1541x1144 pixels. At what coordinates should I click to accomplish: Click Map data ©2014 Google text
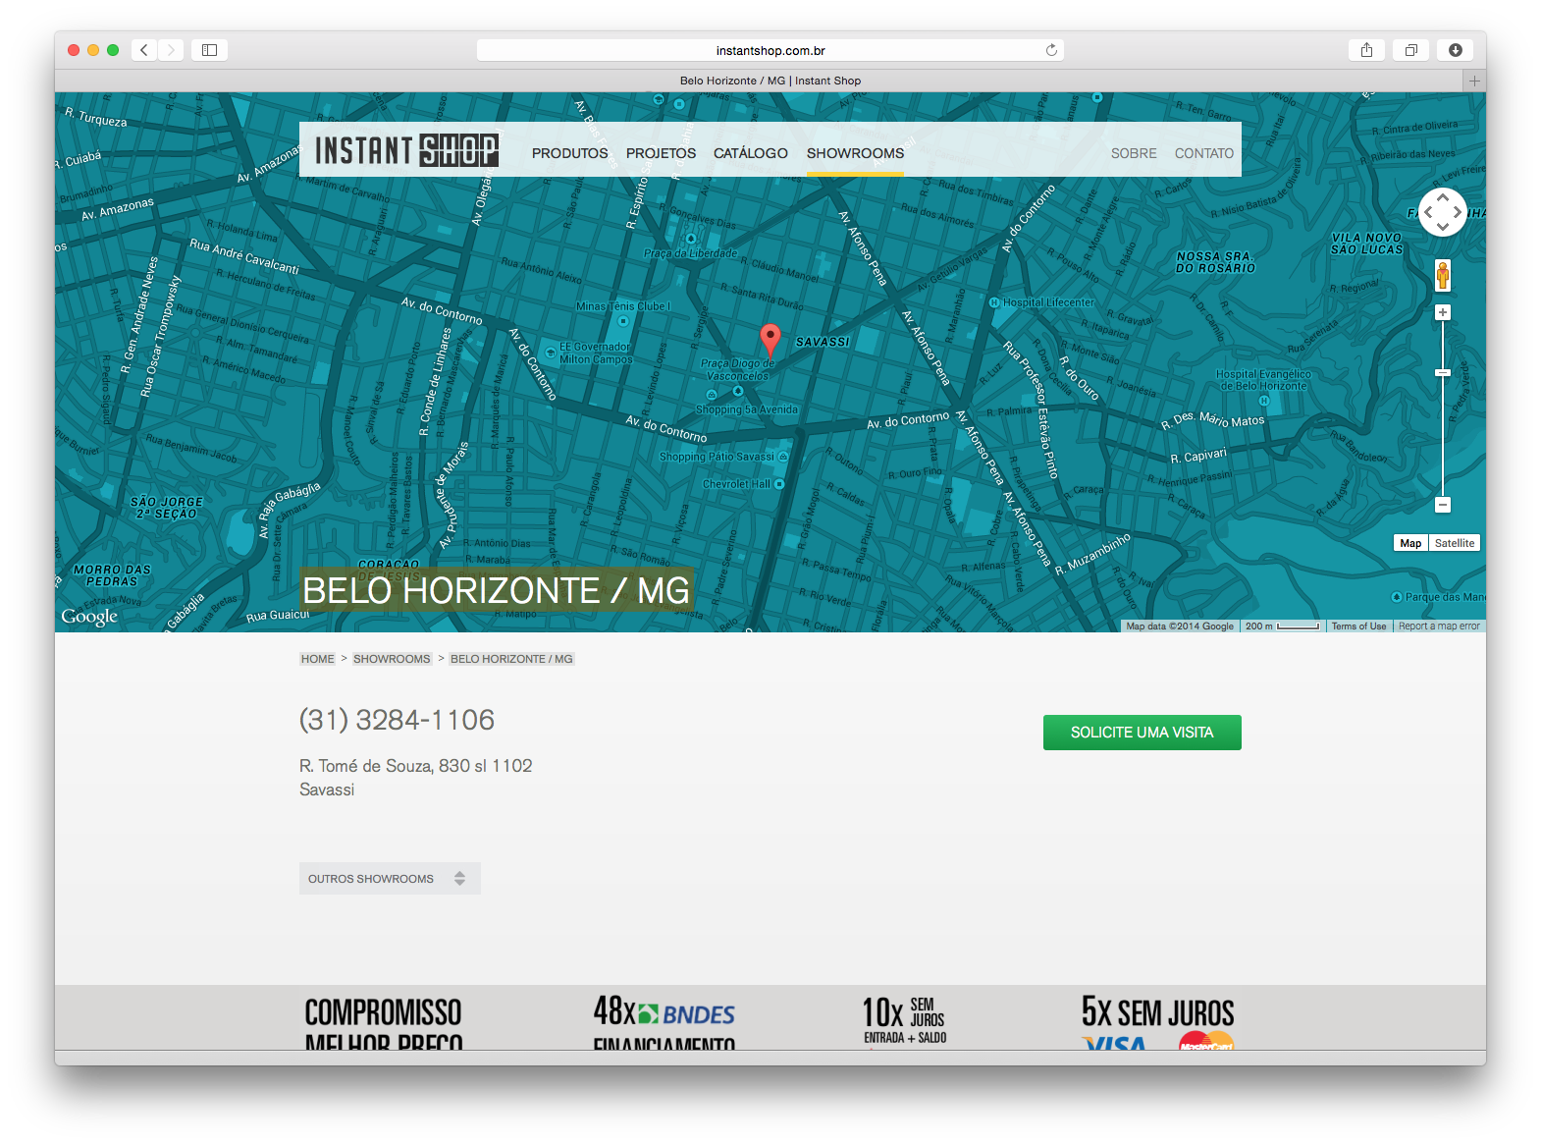(x=1180, y=626)
